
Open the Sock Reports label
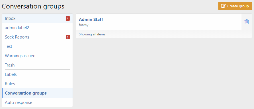pos(37,37)
